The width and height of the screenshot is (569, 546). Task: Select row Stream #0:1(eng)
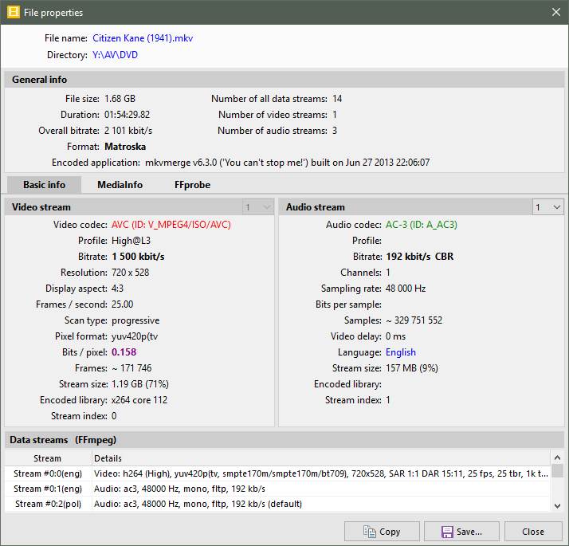(x=277, y=489)
